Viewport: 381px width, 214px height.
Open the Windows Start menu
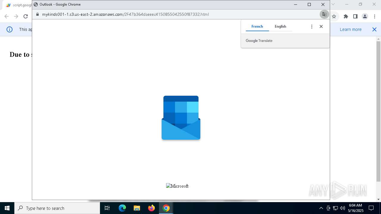[7, 208]
